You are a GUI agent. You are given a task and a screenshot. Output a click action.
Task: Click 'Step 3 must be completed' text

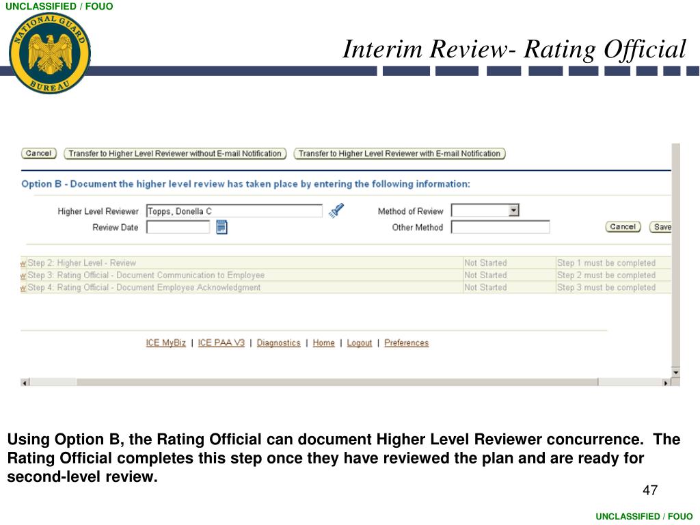(606, 288)
